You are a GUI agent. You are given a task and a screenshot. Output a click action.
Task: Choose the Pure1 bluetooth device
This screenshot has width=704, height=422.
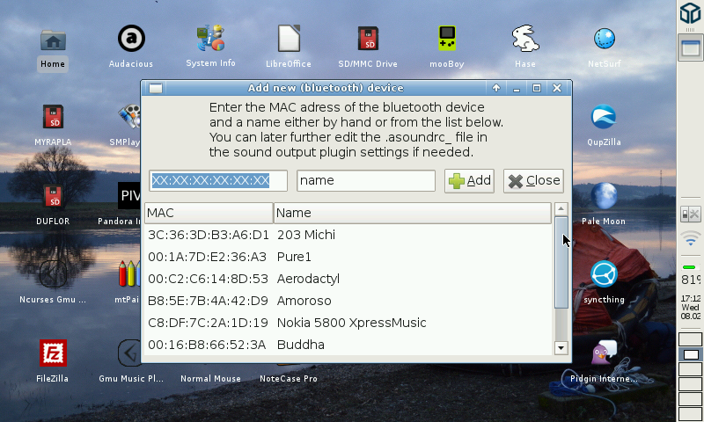348,257
